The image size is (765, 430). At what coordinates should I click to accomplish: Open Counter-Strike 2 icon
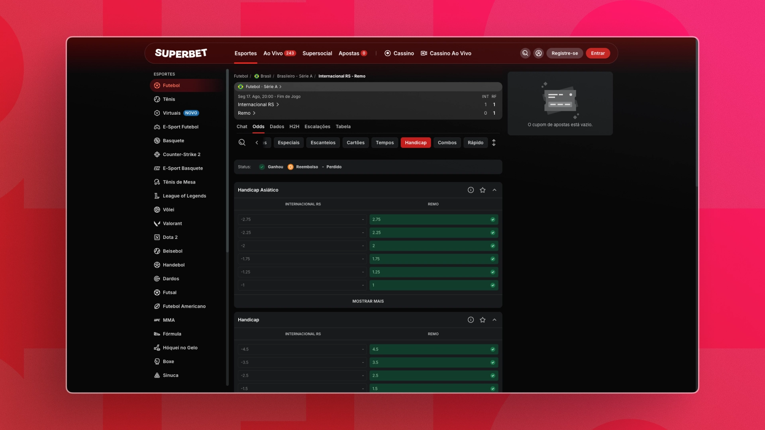(x=157, y=154)
